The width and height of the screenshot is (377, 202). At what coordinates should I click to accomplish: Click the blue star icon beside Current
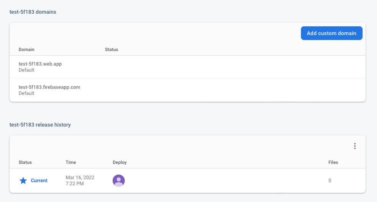[x=23, y=181]
